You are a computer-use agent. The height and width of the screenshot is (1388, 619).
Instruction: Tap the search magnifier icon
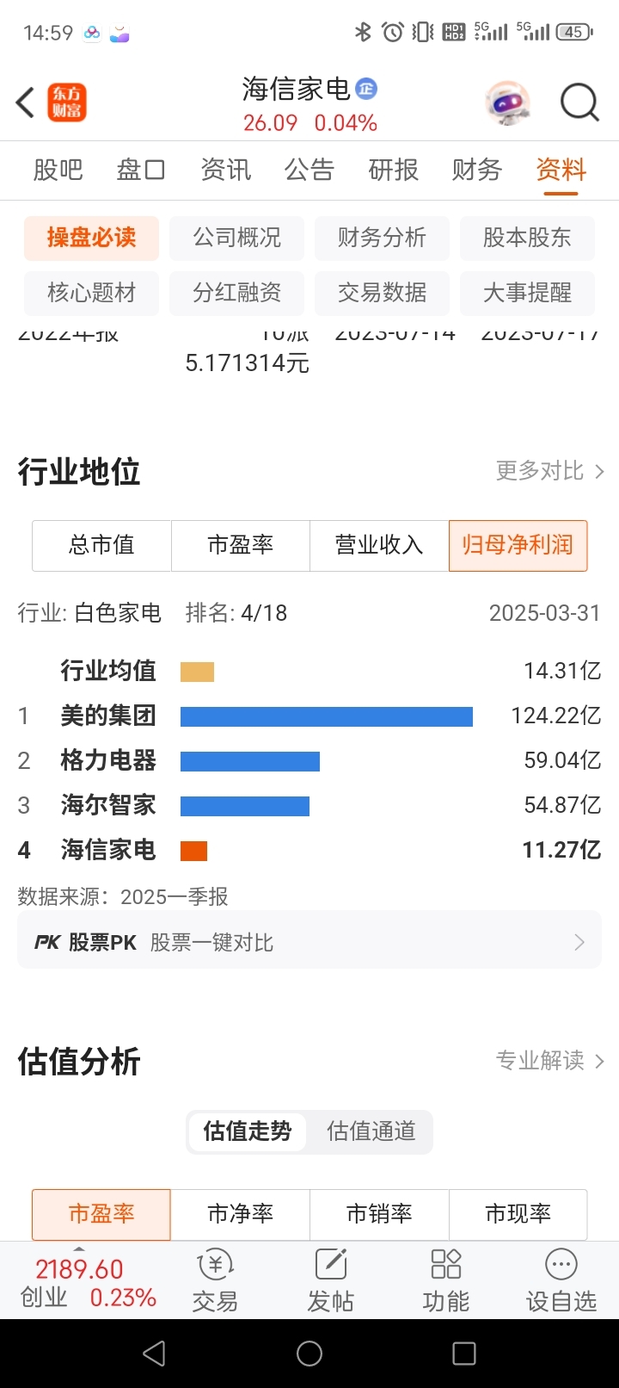[x=579, y=102]
